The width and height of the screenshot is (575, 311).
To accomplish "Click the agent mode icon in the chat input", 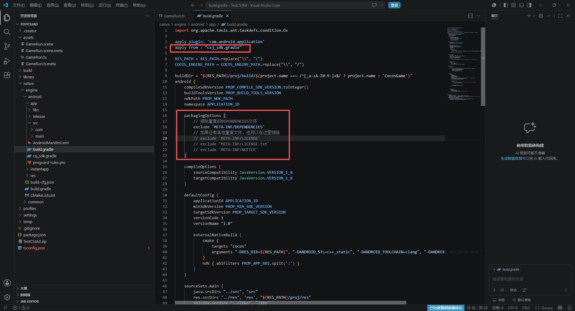I will tap(502, 290).
